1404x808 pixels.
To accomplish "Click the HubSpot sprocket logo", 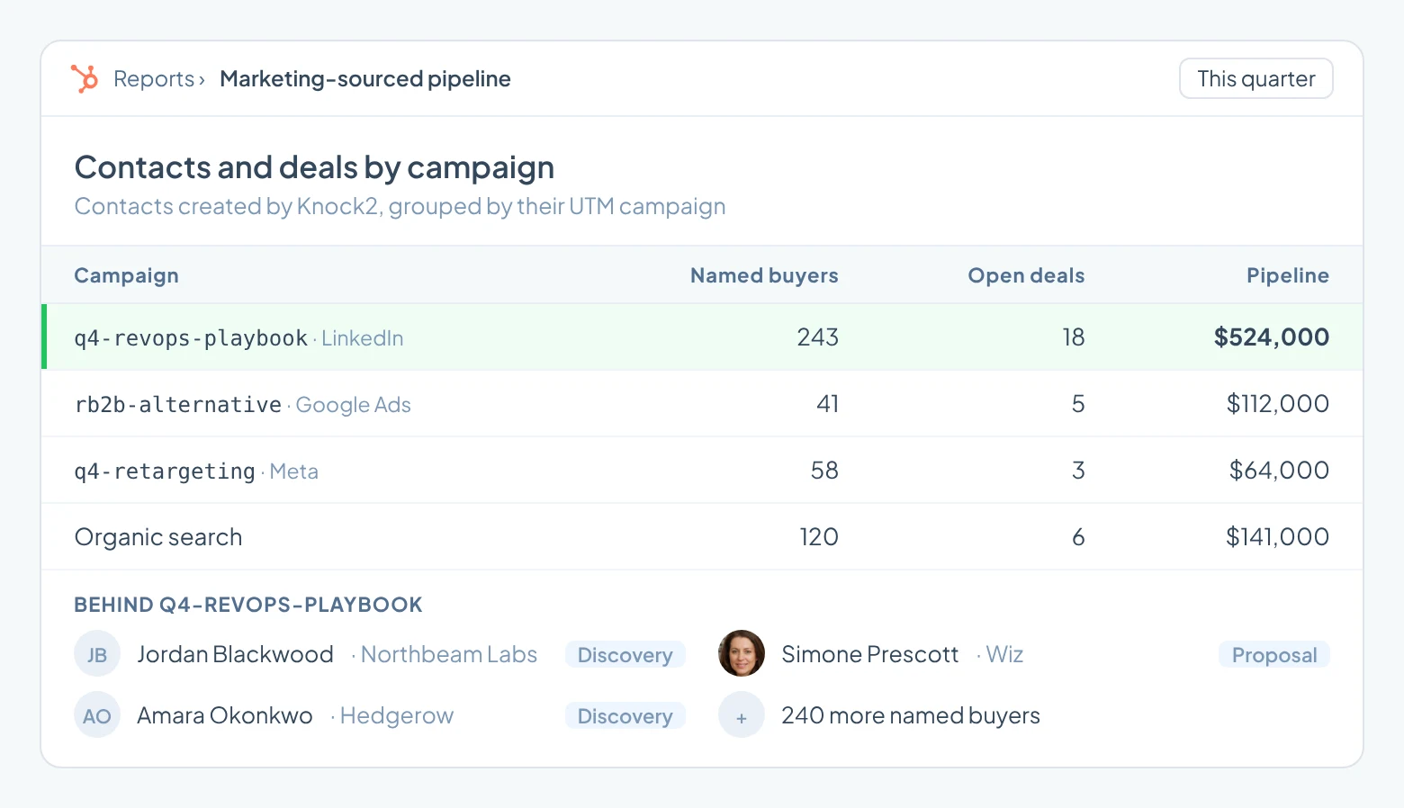I will pos(85,79).
